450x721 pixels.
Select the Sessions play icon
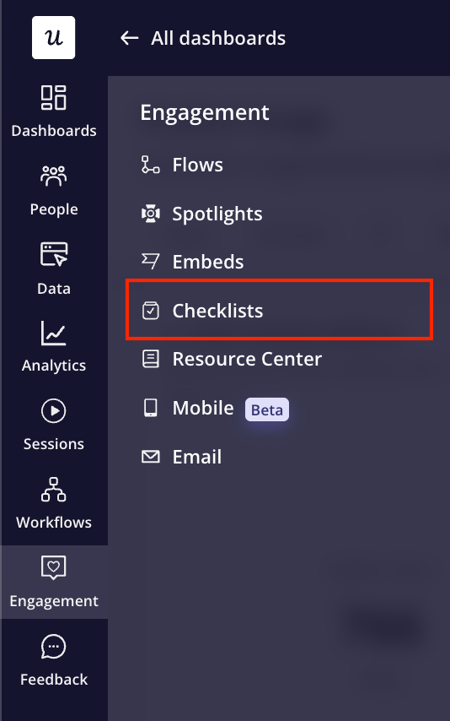54,410
